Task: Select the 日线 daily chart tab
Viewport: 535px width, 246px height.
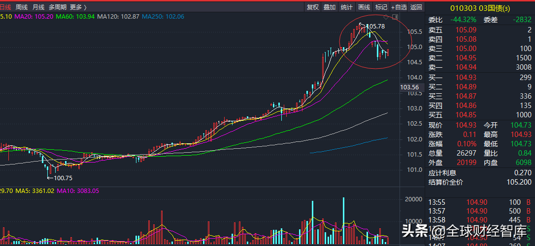Action: pos(5,7)
